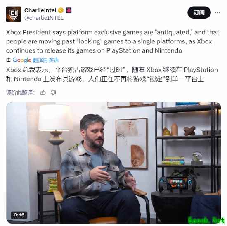Click the 0:46 video duration badge

point(19,215)
